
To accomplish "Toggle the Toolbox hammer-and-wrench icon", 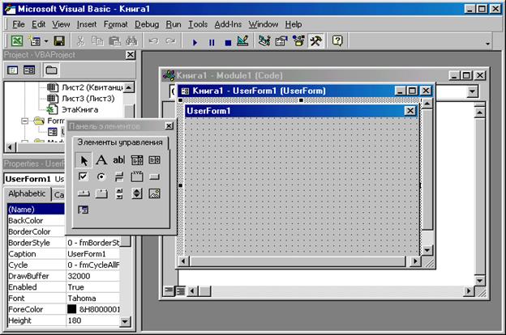I will click(315, 41).
